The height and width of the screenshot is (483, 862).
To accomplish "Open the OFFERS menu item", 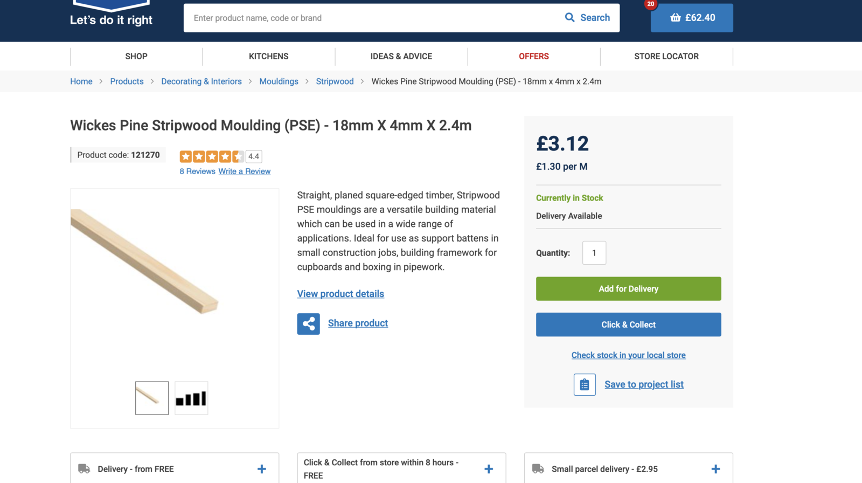I will (x=533, y=56).
